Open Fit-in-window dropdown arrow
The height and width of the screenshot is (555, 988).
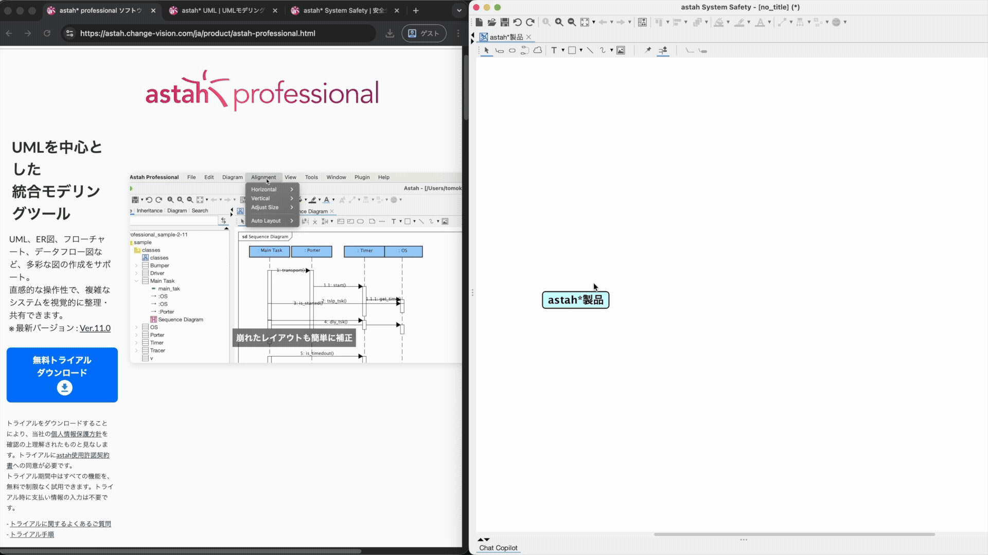tap(594, 22)
